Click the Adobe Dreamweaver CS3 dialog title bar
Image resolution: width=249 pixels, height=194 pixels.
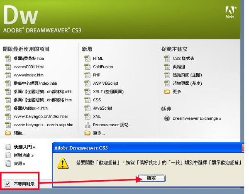148,148
